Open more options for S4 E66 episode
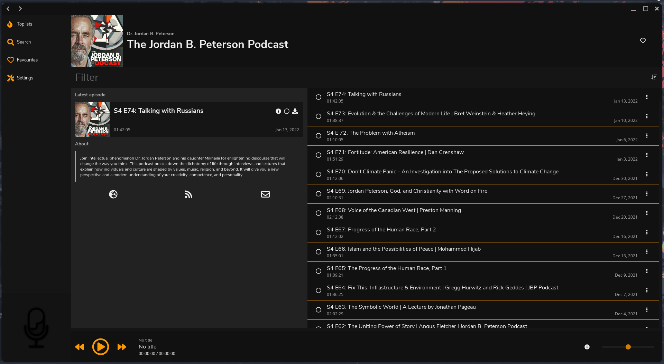This screenshot has width=664, height=364. pos(647,252)
